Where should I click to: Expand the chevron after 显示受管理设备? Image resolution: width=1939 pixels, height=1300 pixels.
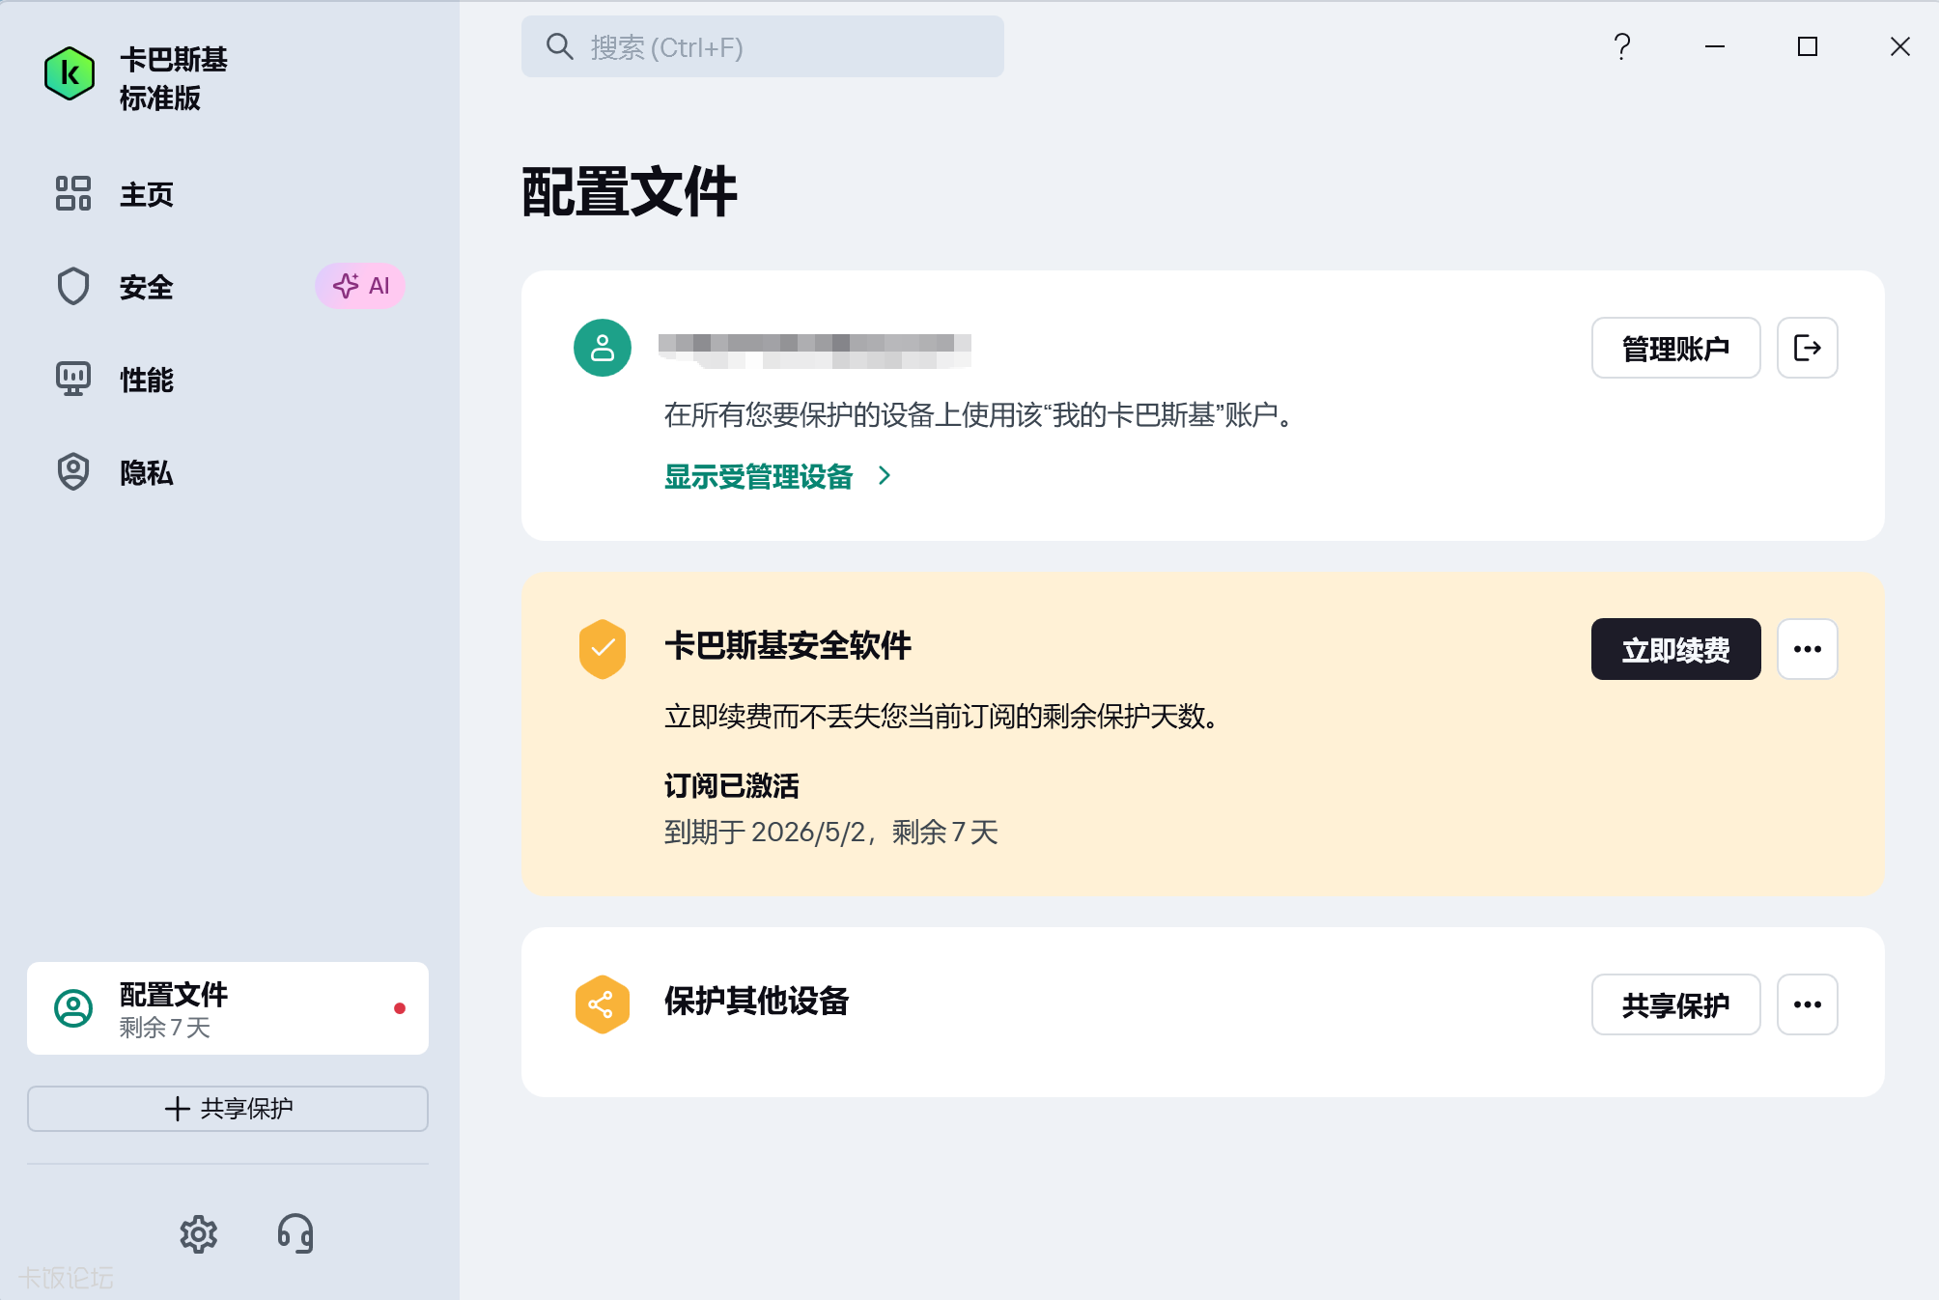coord(885,475)
